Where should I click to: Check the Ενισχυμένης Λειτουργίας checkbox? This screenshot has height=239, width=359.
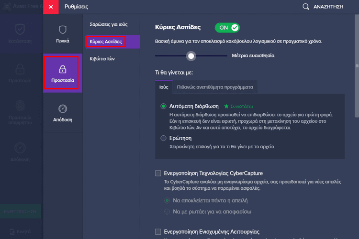(x=158, y=232)
